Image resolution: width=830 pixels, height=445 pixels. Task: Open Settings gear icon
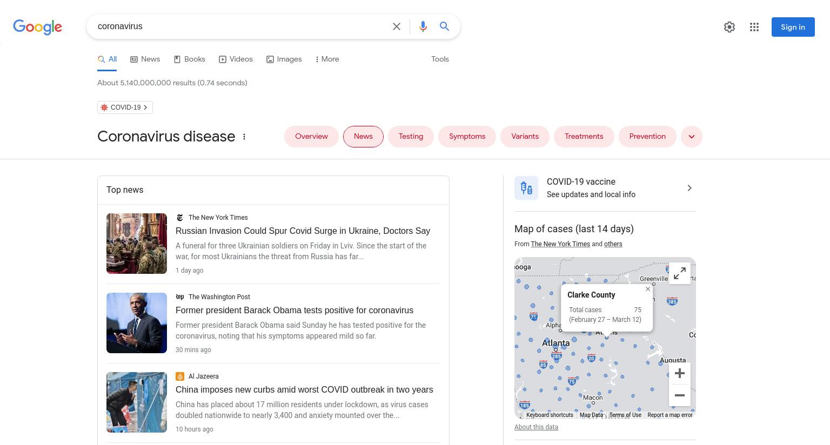(729, 27)
